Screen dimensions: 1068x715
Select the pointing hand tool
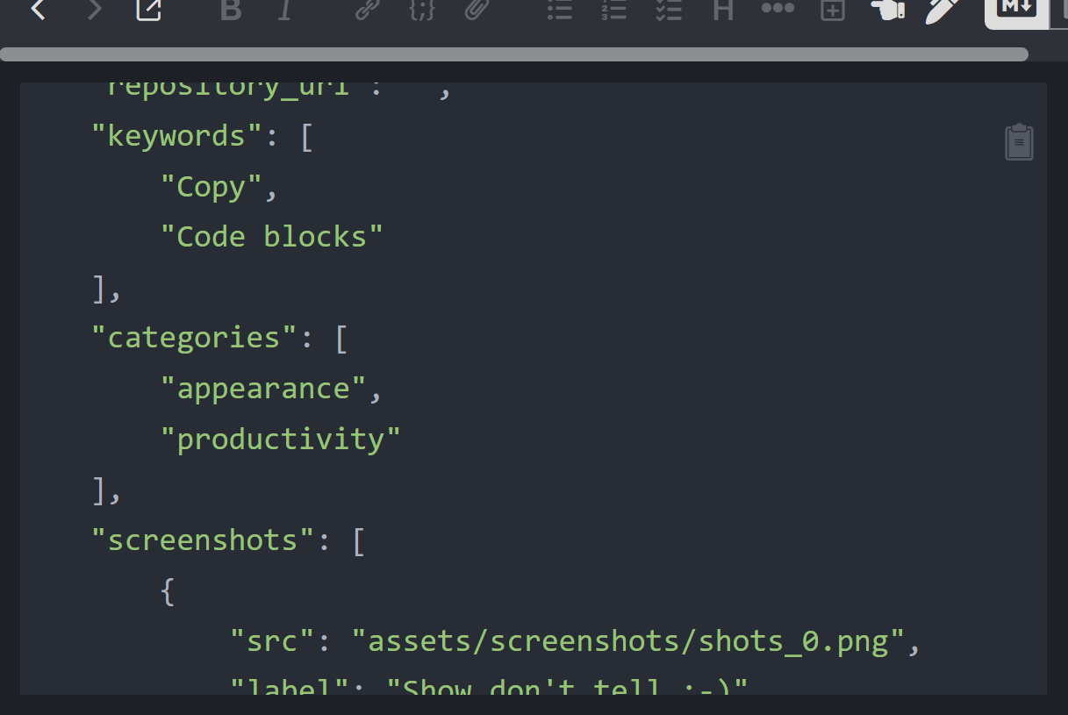(x=831, y=11)
